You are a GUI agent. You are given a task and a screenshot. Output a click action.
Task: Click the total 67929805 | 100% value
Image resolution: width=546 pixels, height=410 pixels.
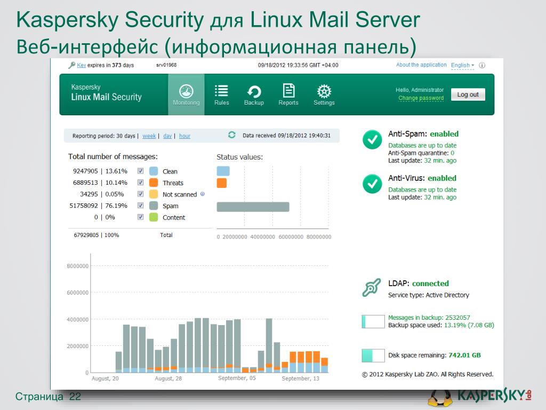97,235
